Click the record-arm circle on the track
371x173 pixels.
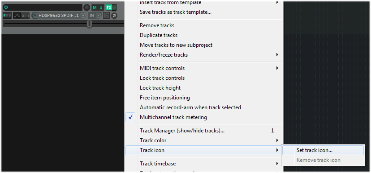point(6,8)
